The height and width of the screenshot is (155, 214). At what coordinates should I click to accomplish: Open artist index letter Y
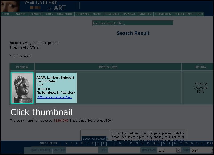coord(197,143)
